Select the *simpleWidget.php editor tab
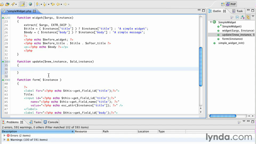256x144 pixels. click(x=19, y=11)
